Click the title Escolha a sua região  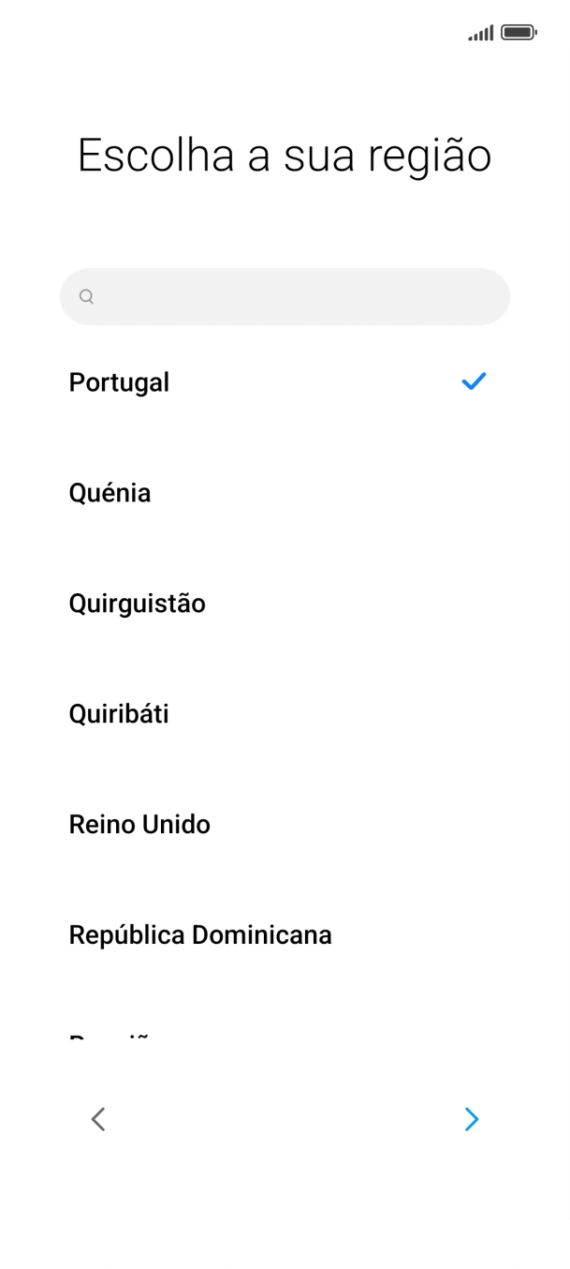click(284, 154)
